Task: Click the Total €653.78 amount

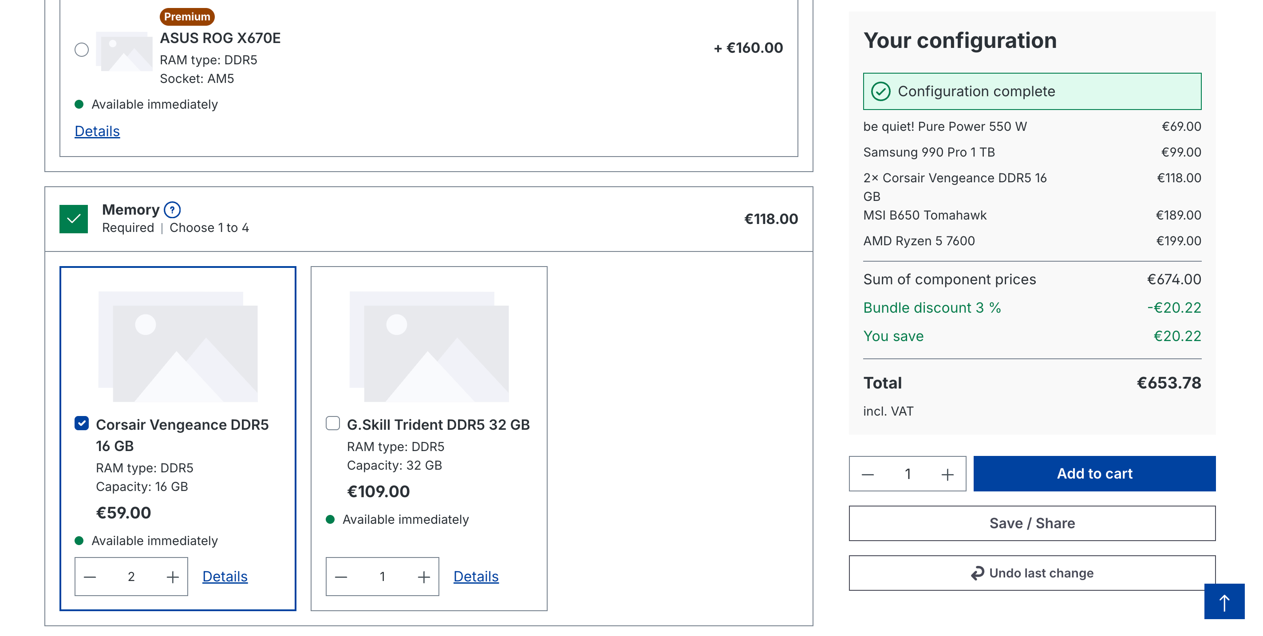Action: (x=1169, y=383)
